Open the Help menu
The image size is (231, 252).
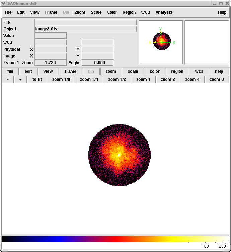tap(222, 12)
